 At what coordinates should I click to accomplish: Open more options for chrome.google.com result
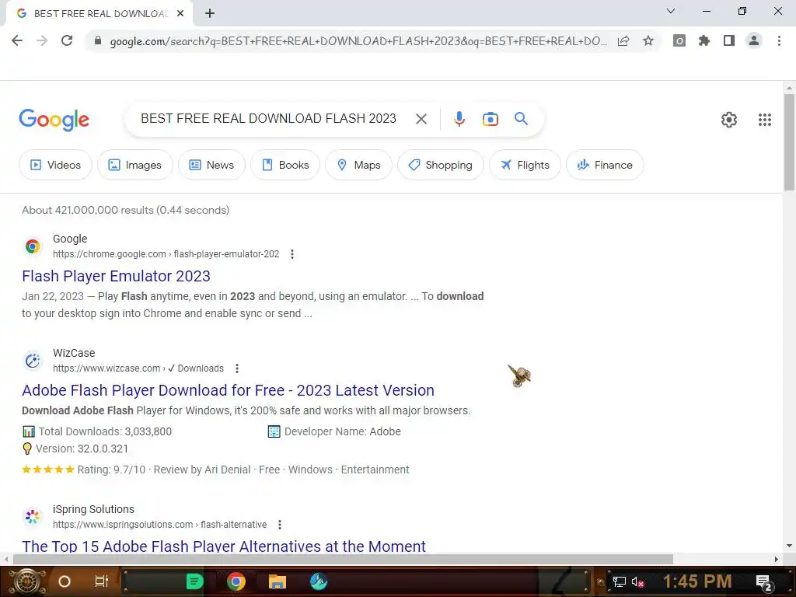click(292, 254)
